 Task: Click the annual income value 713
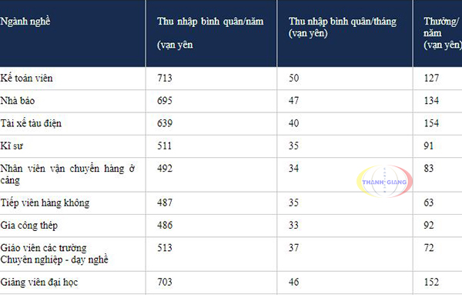click(x=164, y=78)
